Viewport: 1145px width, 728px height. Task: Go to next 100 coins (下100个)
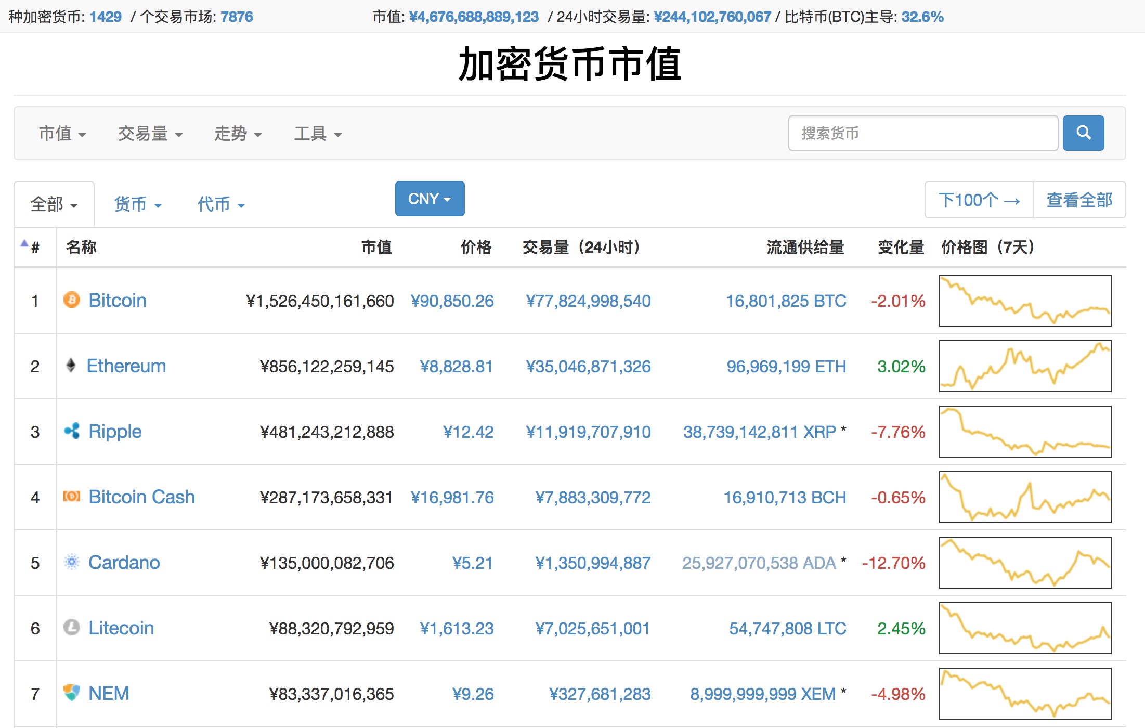(x=979, y=200)
